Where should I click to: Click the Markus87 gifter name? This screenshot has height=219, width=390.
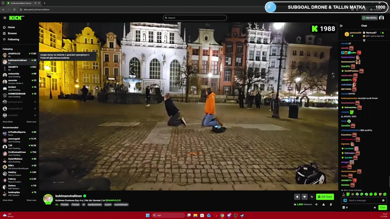pyautogui.click(x=371, y=33)
